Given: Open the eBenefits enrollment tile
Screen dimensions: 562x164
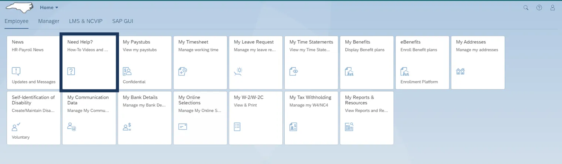Looking at the screenshot, I should [422, 62].
